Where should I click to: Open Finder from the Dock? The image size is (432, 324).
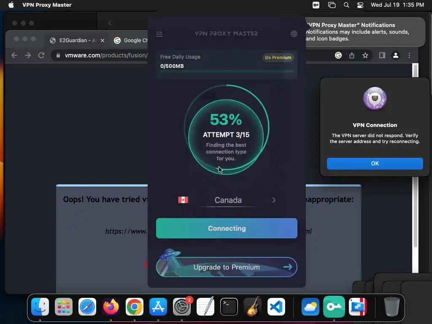point(40,307)
